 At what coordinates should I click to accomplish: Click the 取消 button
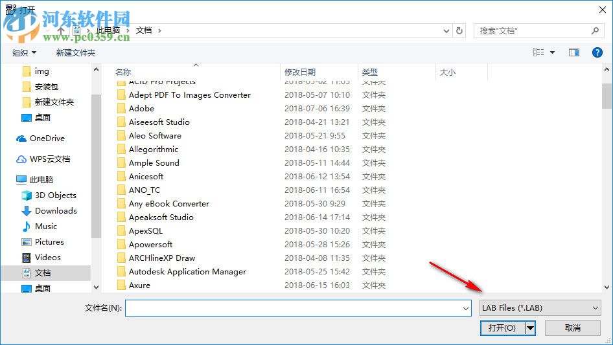tap(573, 328)
